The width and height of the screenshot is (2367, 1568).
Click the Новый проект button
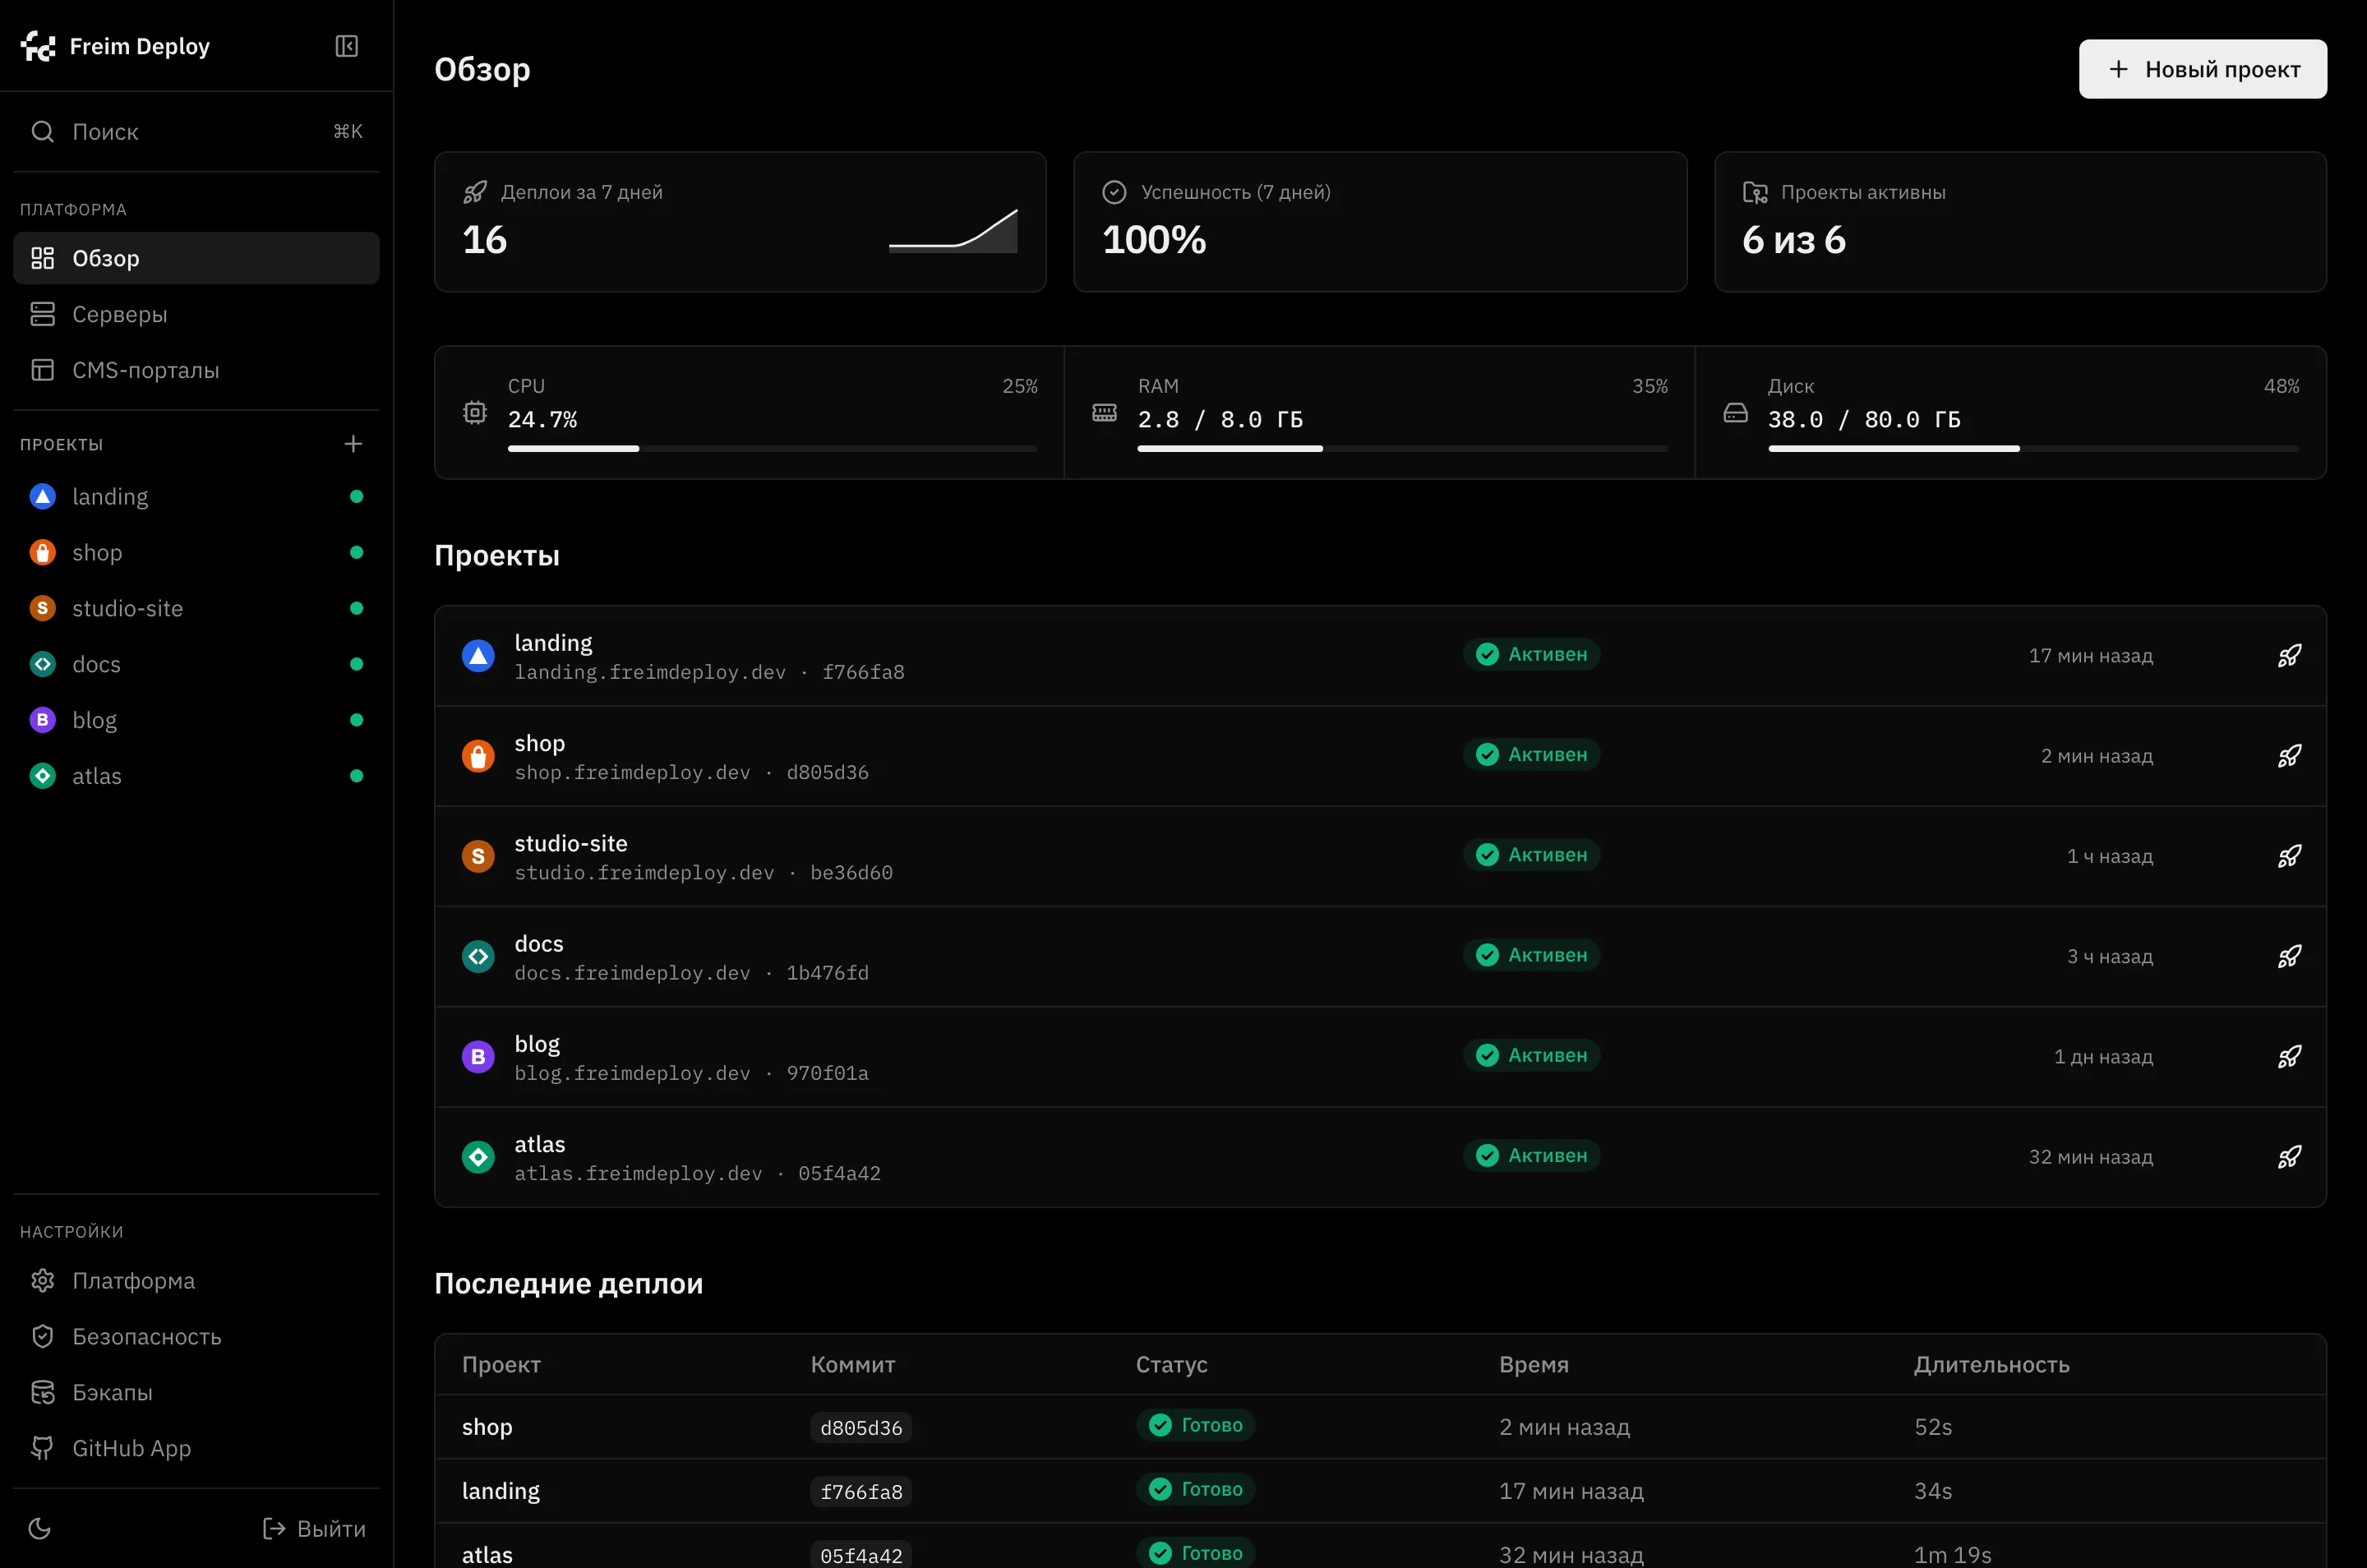pyautogui.click(x=2202, y=69)
